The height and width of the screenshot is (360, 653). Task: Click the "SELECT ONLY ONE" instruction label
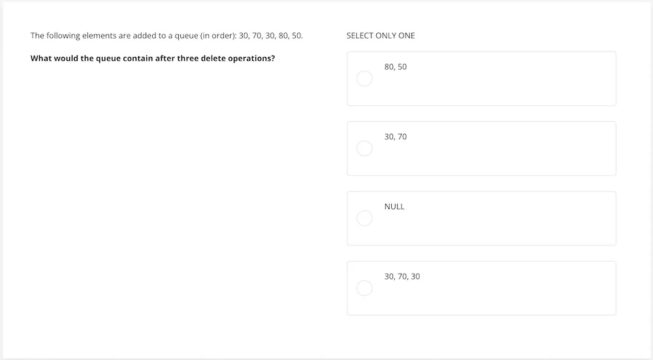point(381,35)
